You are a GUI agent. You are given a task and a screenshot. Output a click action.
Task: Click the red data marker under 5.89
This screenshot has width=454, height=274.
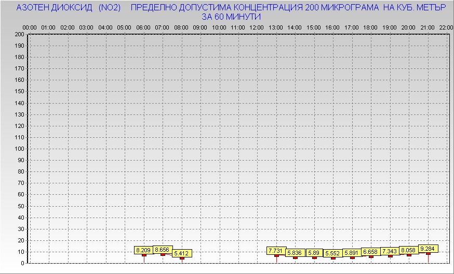314,257
